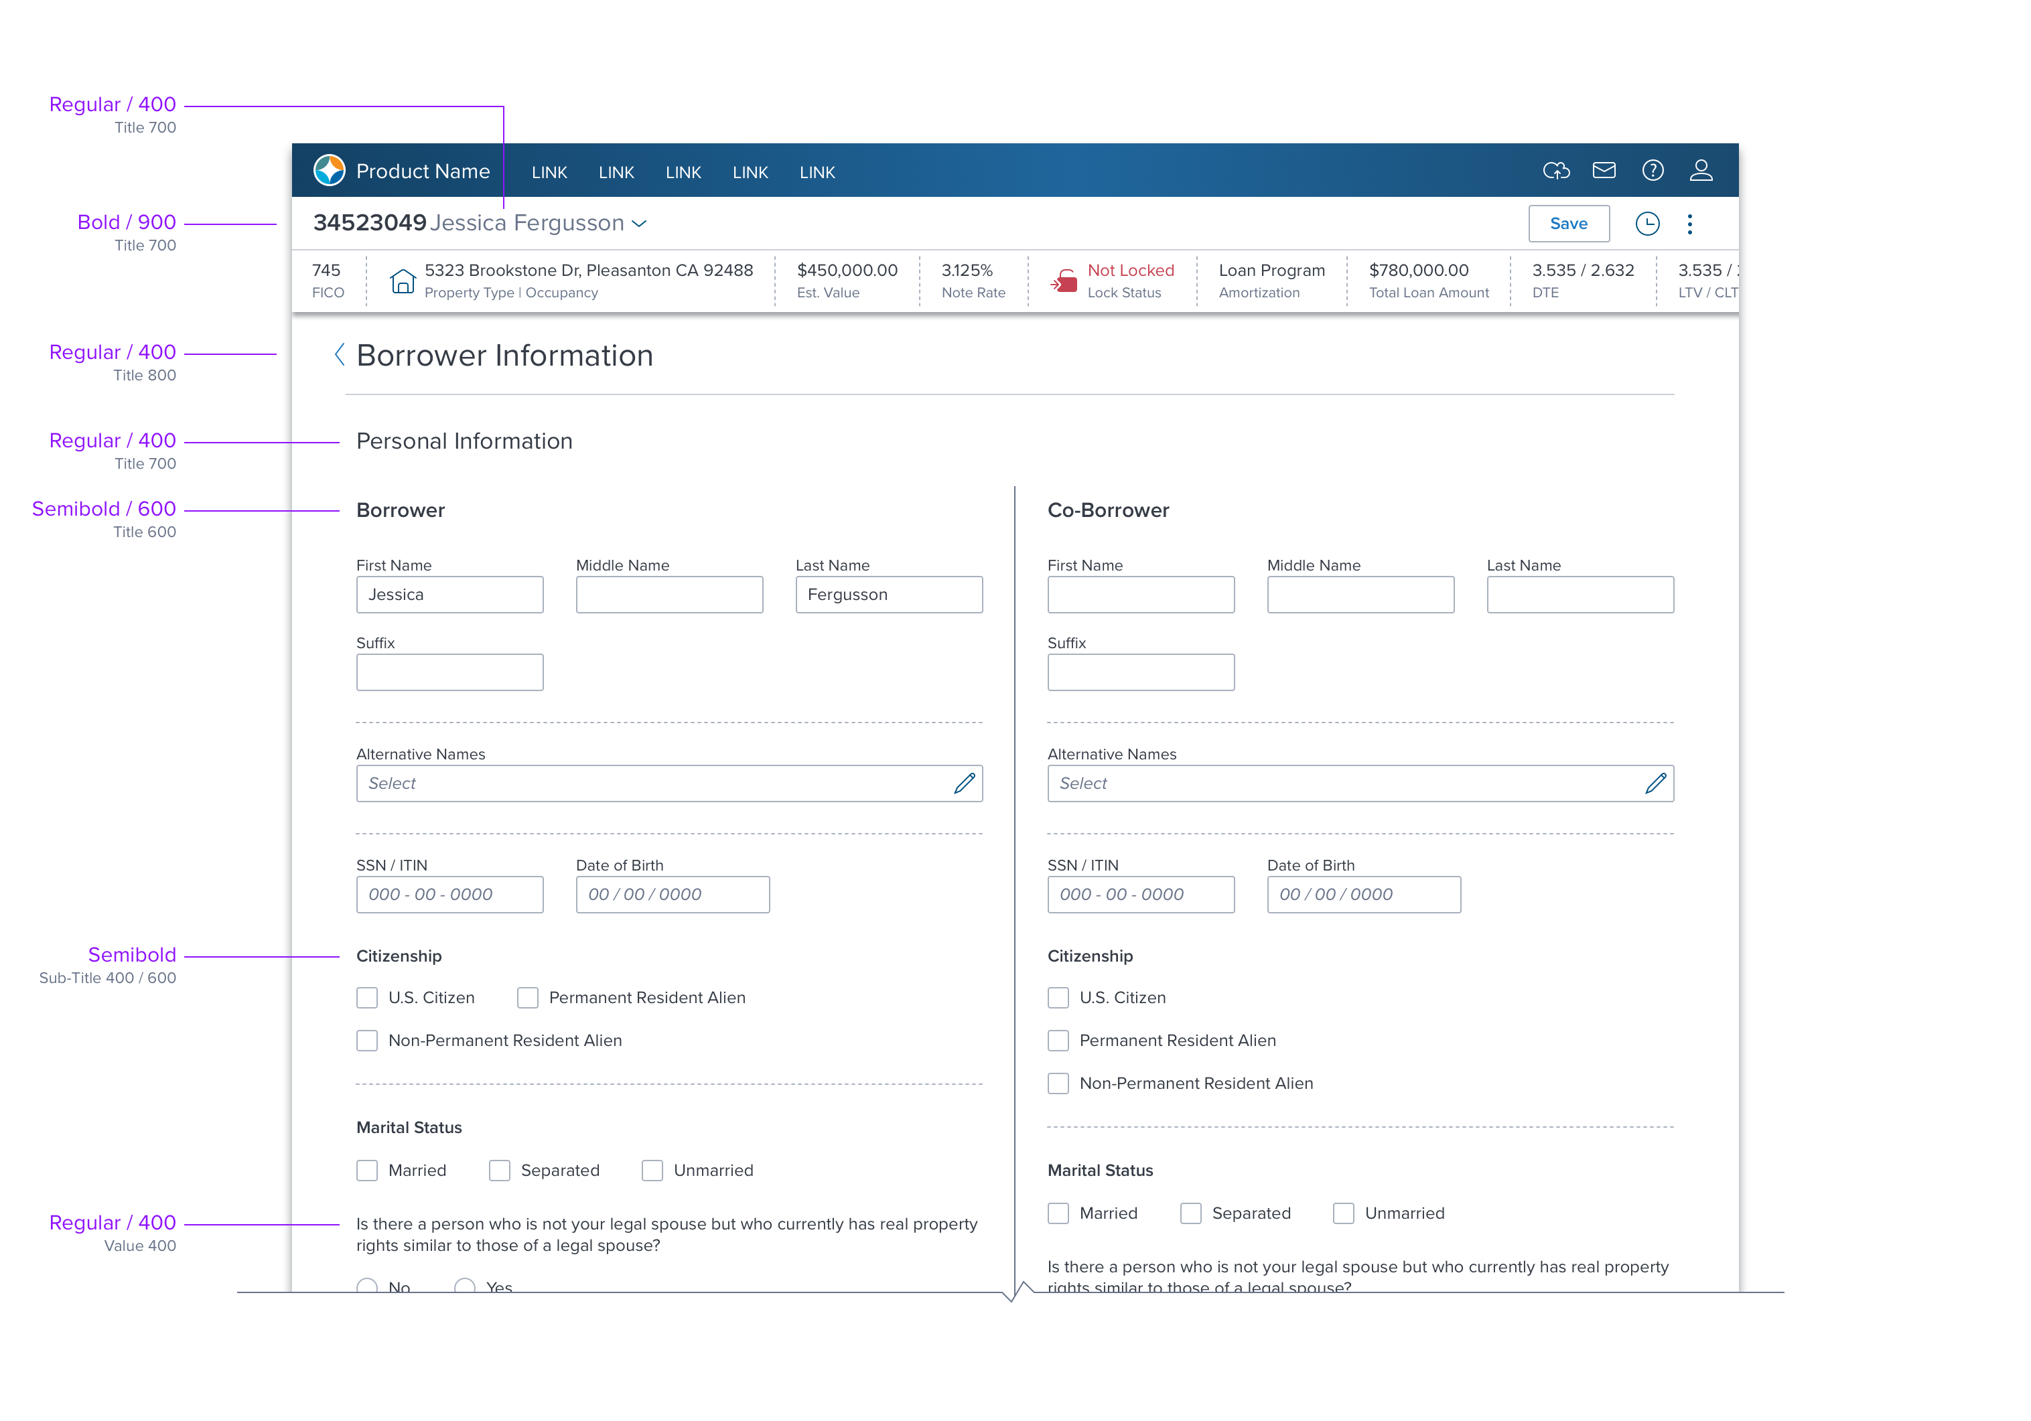Click the Save button
This screenshot has height=1421, width=2031.
[x=1568, y=224]
